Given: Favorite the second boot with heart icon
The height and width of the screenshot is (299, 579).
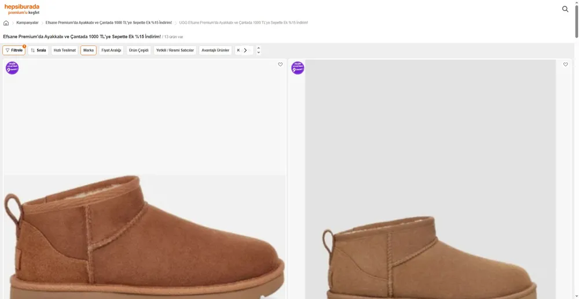Looking at the screenshot, I should click(x=565, y=65).
